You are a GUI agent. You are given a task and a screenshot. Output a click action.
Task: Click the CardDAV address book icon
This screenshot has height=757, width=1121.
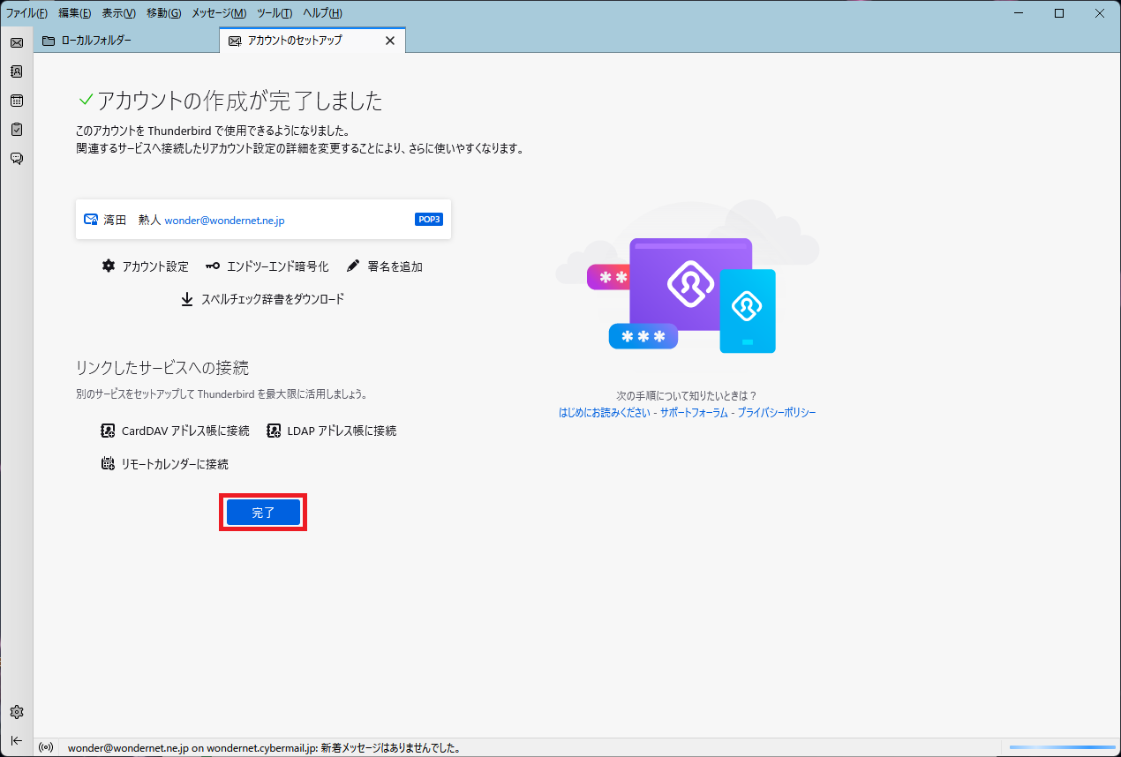(109, 431)
